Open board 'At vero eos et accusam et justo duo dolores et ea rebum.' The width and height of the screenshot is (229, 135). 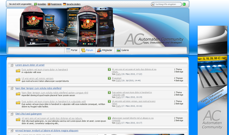(52, 118)
